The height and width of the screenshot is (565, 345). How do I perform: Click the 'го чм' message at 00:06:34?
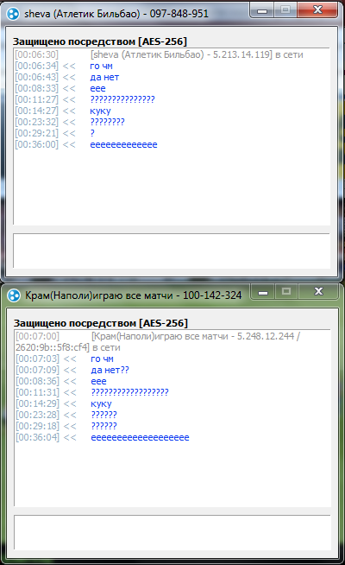point(101,66)
